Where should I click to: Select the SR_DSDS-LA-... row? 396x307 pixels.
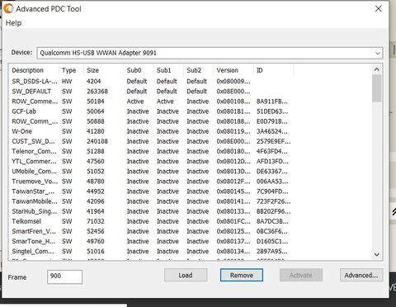coord(151,82)
